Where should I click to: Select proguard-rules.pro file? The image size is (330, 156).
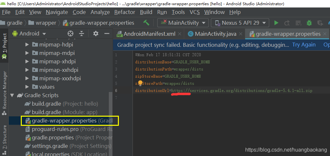coord(69,129)
